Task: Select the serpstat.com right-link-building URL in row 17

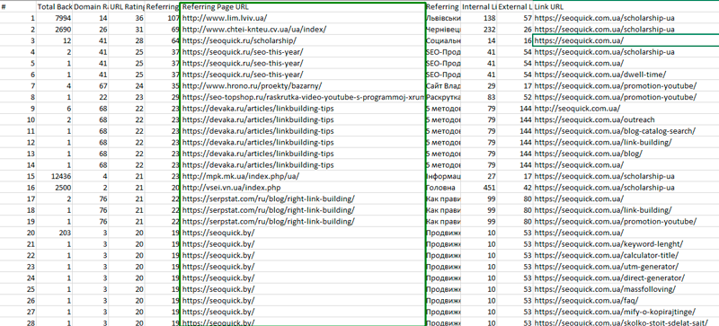Action: (302, 198)
